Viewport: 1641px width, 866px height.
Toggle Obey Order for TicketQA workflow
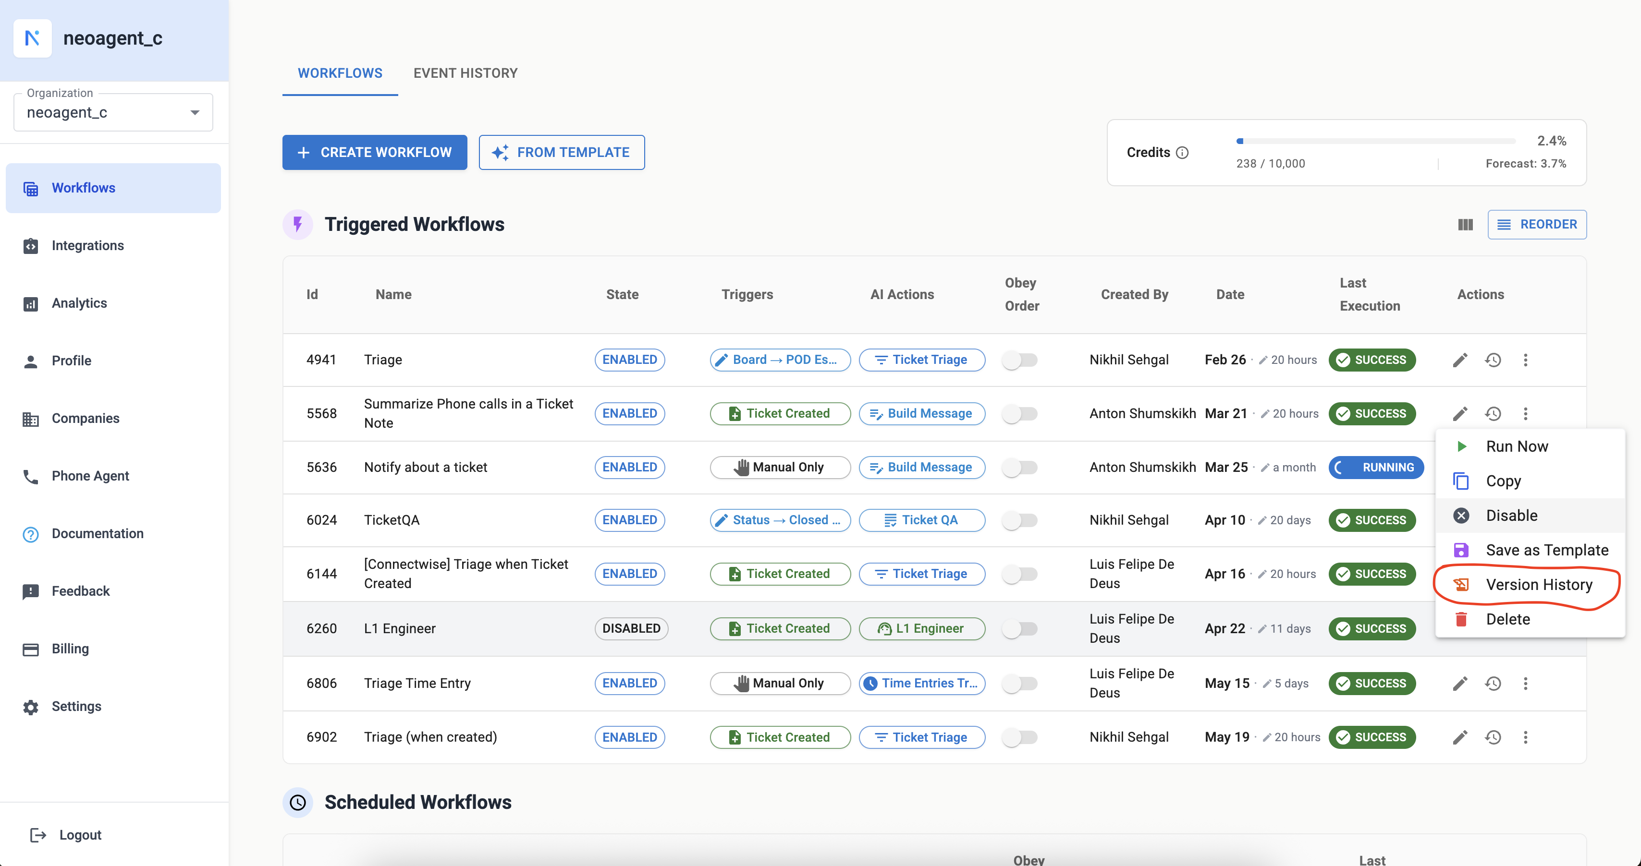1020,520
